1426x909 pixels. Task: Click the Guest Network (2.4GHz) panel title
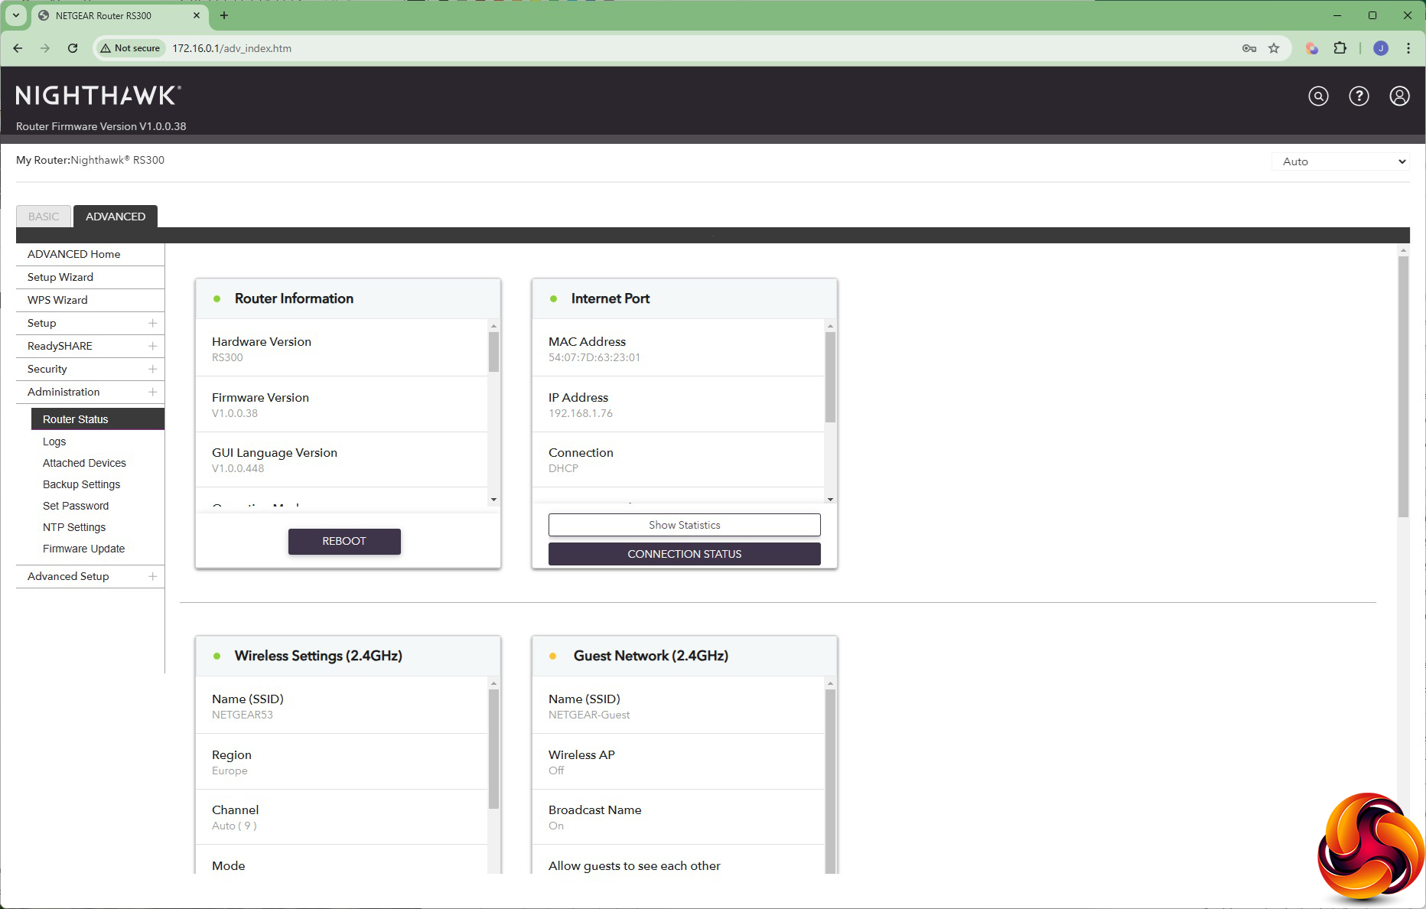[651, 656]
